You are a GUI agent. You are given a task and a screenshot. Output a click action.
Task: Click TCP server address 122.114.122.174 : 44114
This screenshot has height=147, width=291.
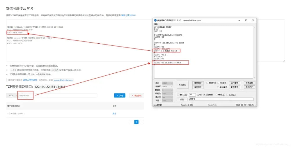[x=50, y=87]
